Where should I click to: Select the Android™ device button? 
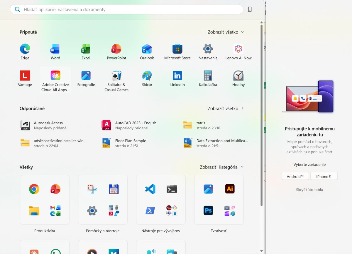pyautogui.click(x=295, y=176)
